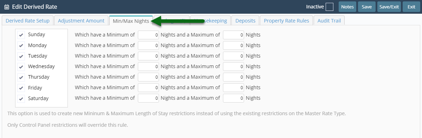Uncheck the Wednesday checkbox

(x=21, y=67)
